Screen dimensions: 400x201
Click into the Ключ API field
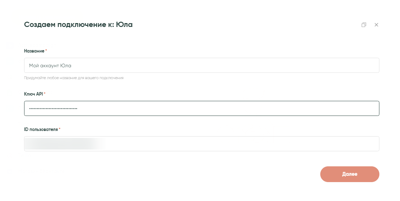click(x=201, y=109)
